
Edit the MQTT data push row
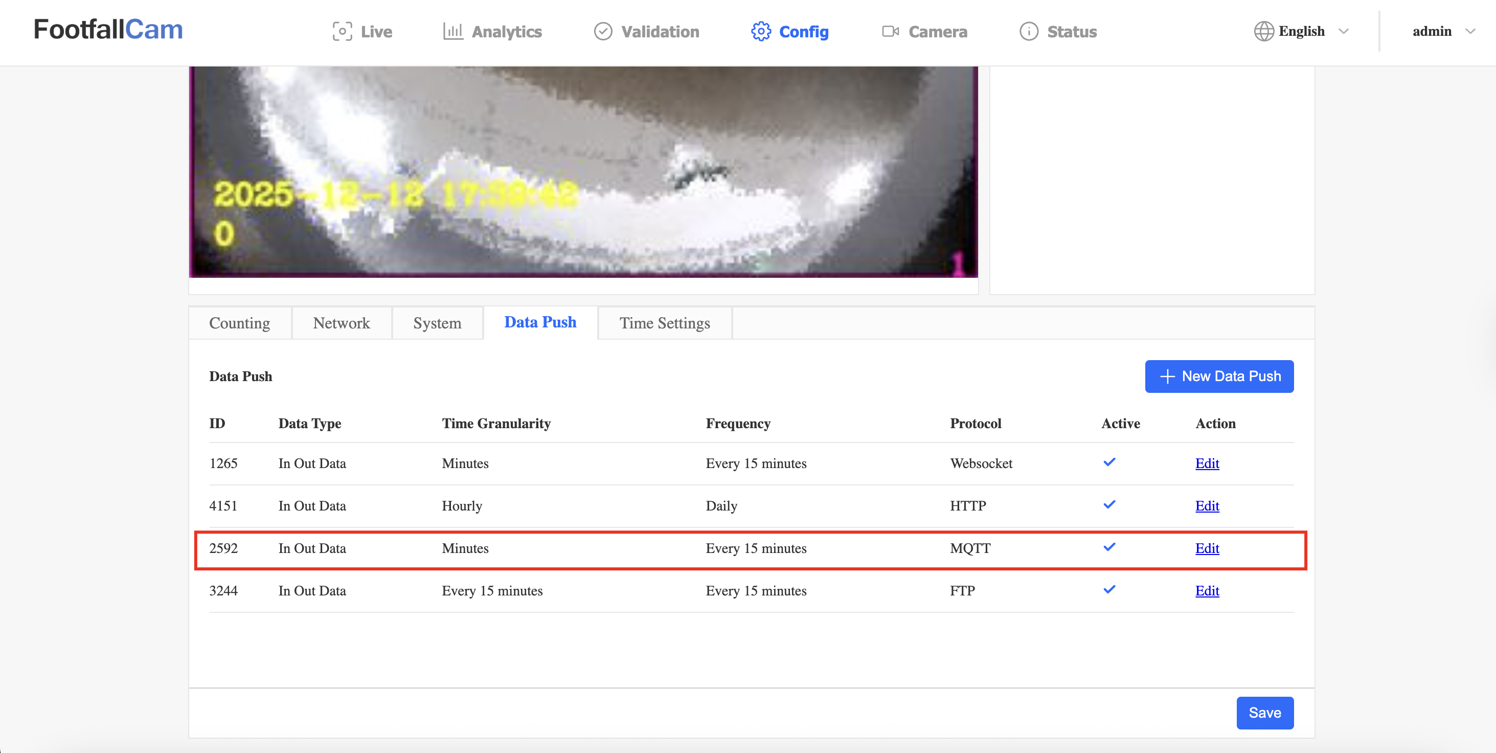(1206, 548)
